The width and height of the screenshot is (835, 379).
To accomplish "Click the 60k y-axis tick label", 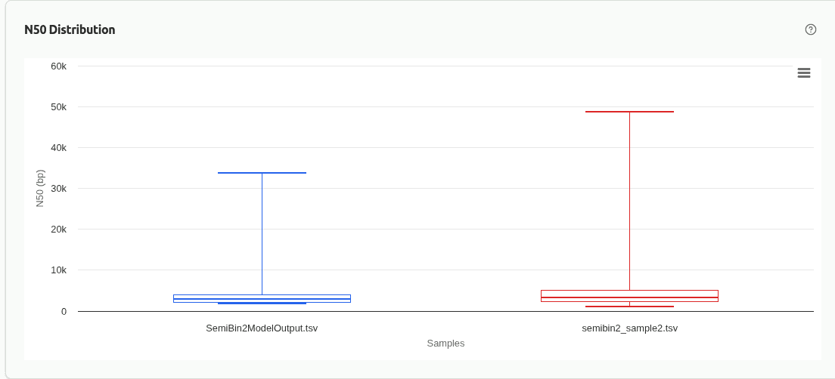I will point(59,66).
